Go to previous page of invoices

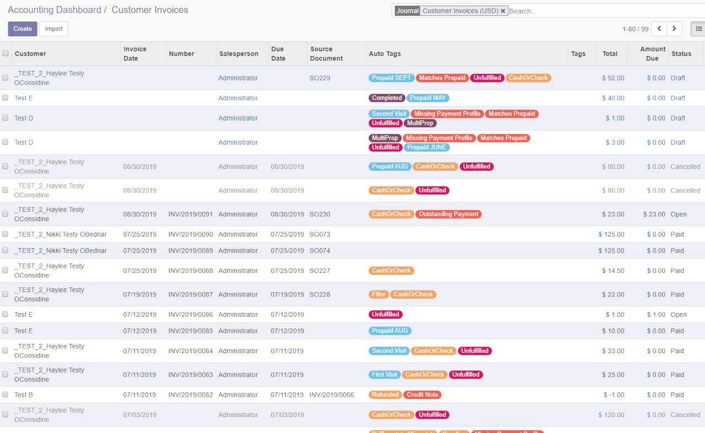[x=659, y=29]
